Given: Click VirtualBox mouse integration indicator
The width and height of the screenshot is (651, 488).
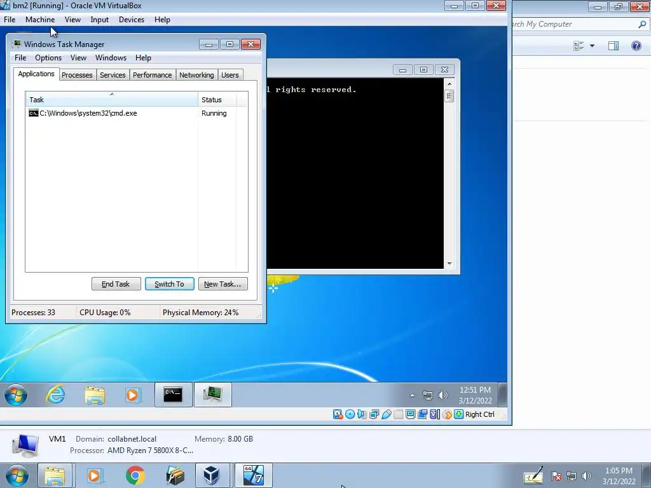Looking at the screenshot, I should [447, 414].
